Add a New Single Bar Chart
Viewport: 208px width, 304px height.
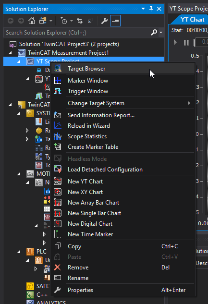pos(122,213)
